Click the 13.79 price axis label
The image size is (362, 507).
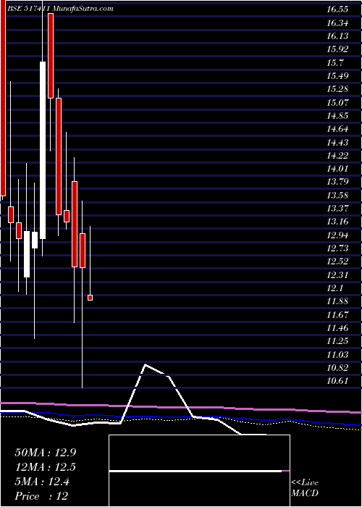tap(337, 182)
